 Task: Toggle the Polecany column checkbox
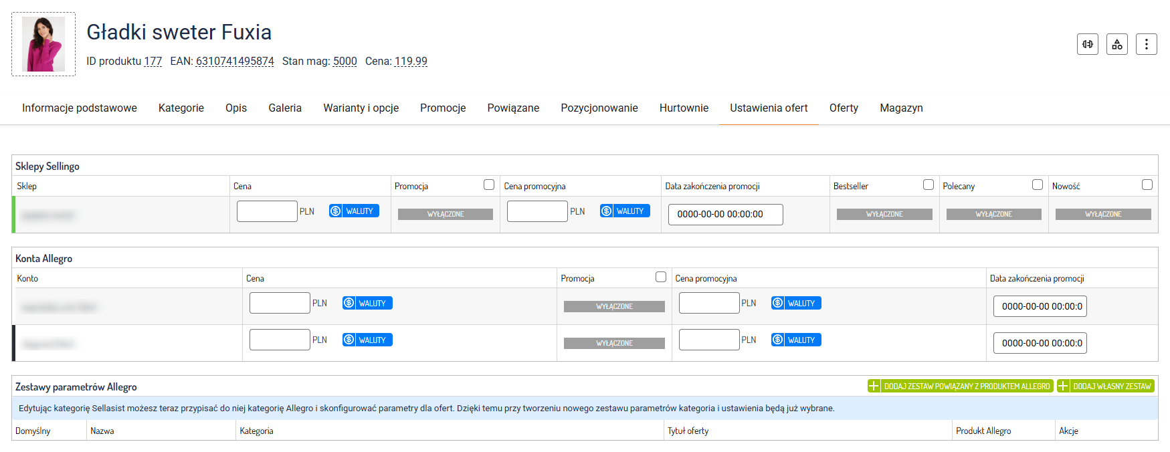click(x=1038, y=185)
